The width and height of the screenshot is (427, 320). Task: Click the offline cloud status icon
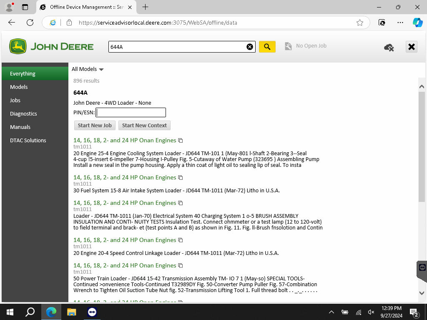pyautogui.click(x=389, y=48)
